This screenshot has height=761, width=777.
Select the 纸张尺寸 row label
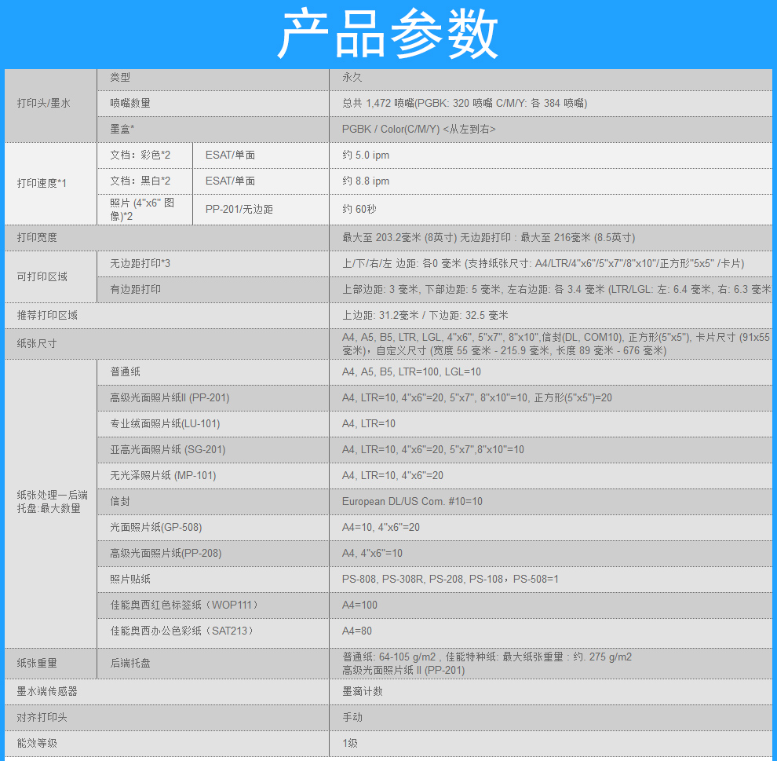coord(38,343)
